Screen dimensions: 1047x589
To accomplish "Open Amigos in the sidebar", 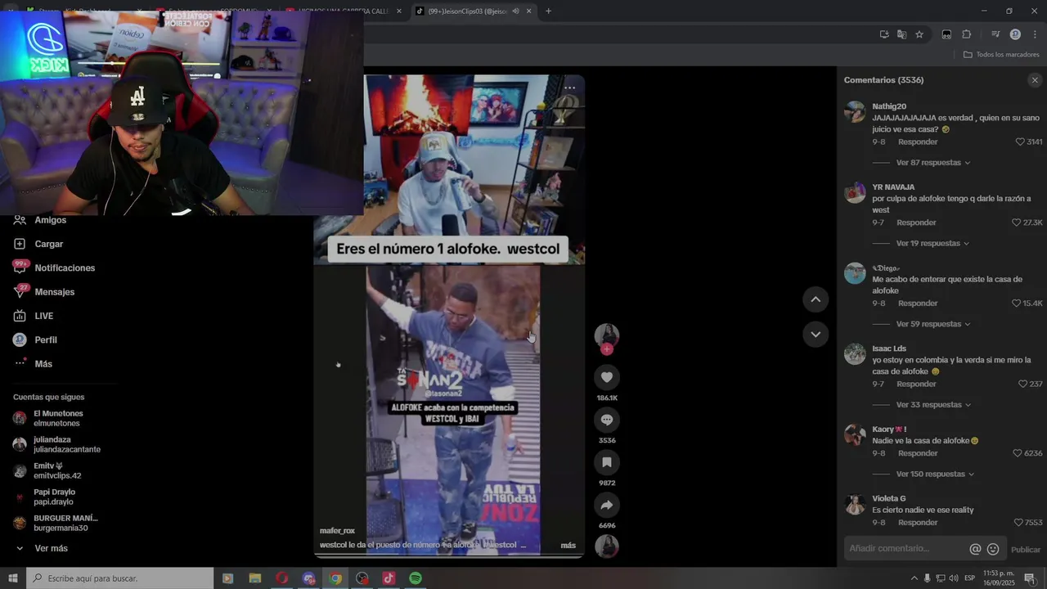I will [51, 220].
